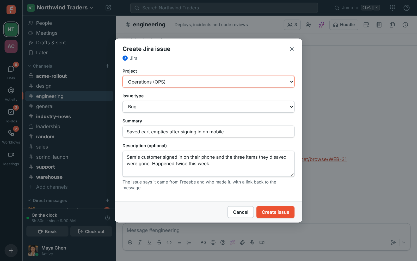Open Drafts & sent
Image resolution: width=417 pixels, height=261 pixels.
(69, 43)
